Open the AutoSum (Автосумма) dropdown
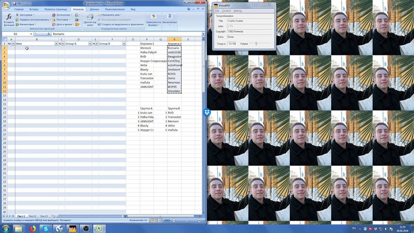This screenshot has height=233, width=414. click(25, 15)
